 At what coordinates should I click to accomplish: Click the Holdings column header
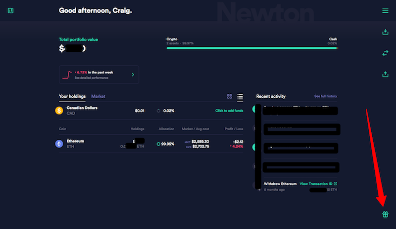point(138,129)
